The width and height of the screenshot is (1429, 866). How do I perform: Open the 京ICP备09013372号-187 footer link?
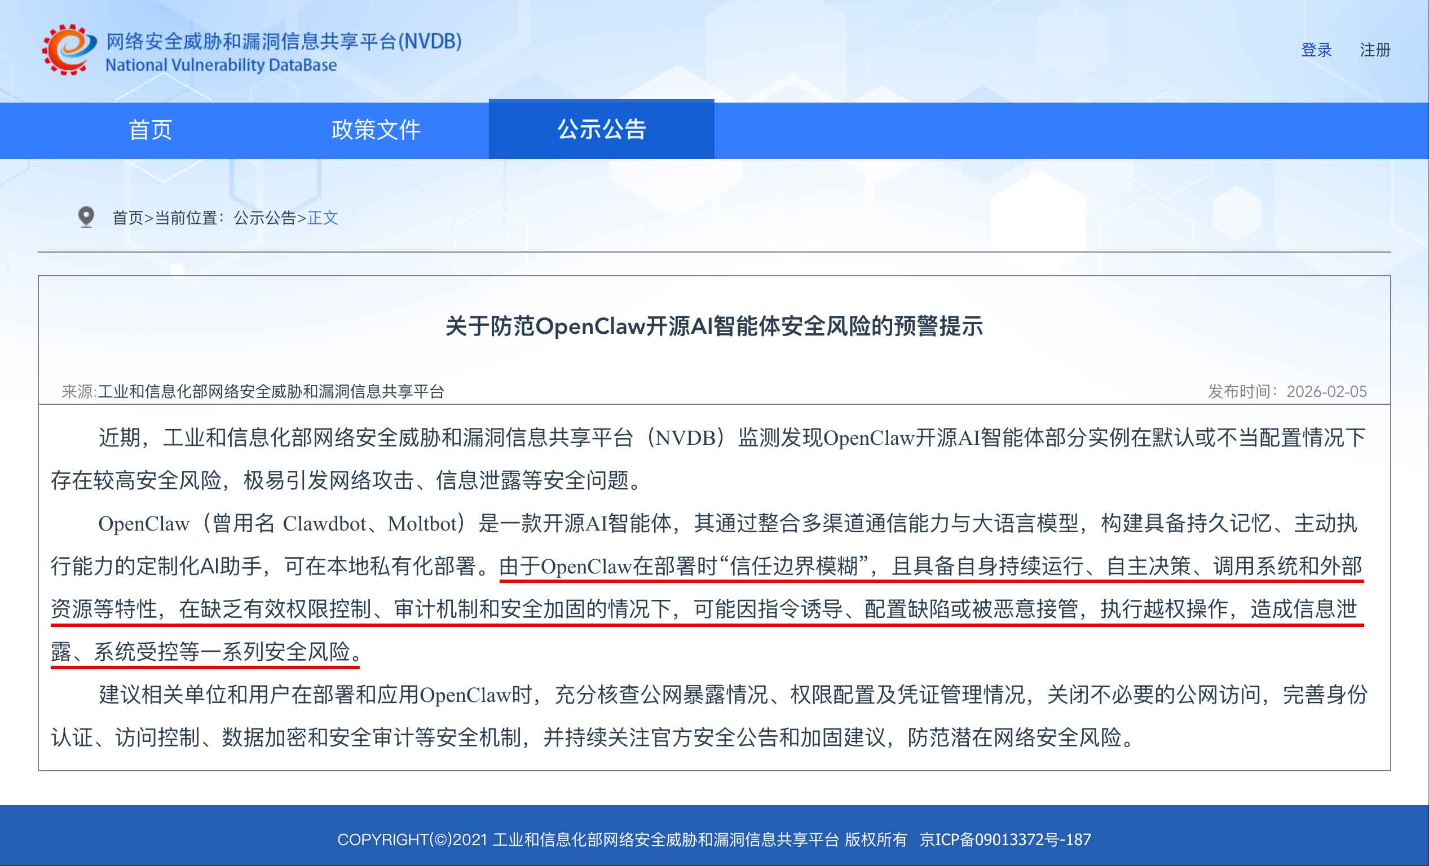1005,840
